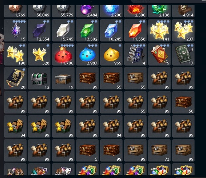This screenshot has width=206, height=178.
Task: Choose the yellow slime with 969
Action: pos(111,54)
